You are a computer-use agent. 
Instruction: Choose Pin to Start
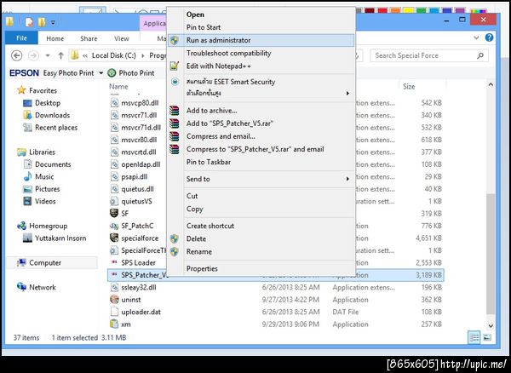(261, 27)
